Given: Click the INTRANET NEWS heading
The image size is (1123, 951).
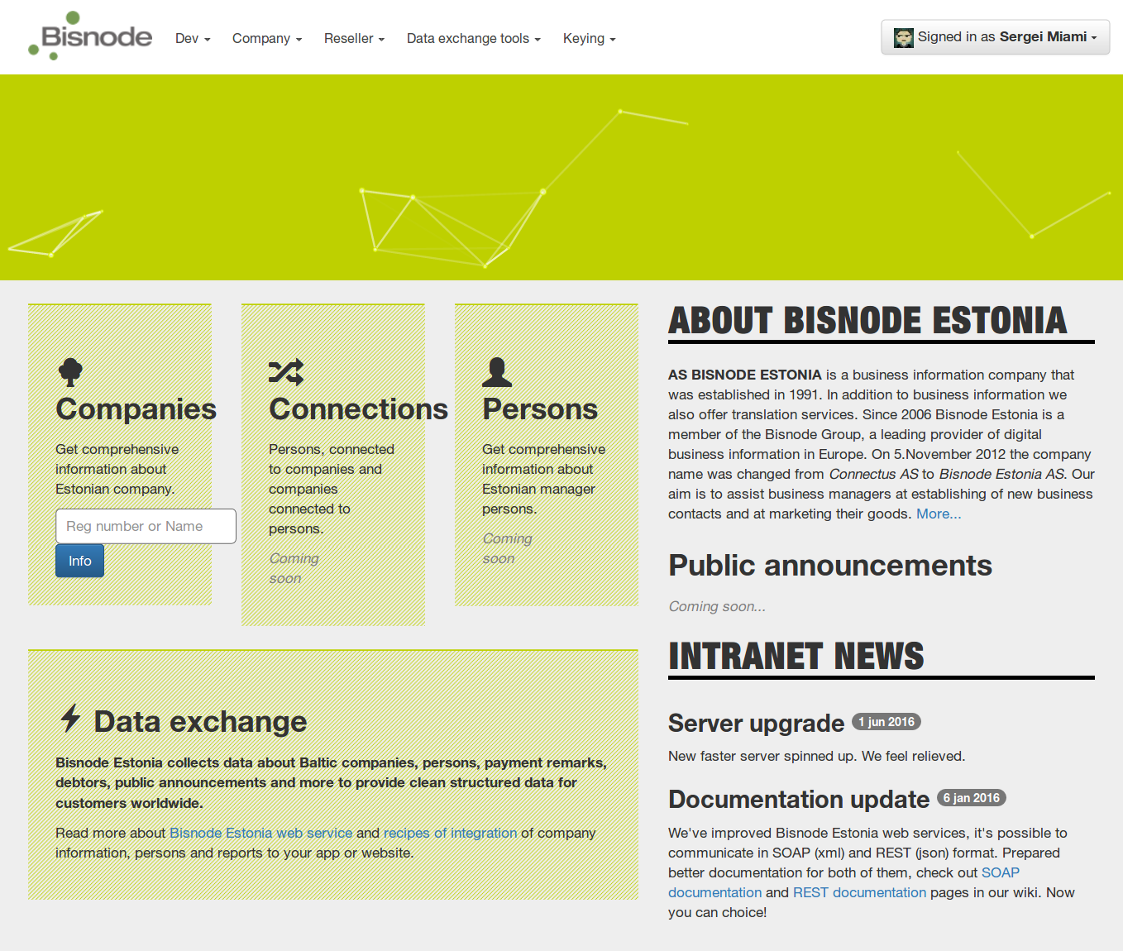Looking at the screenshot, I should 796,657.
